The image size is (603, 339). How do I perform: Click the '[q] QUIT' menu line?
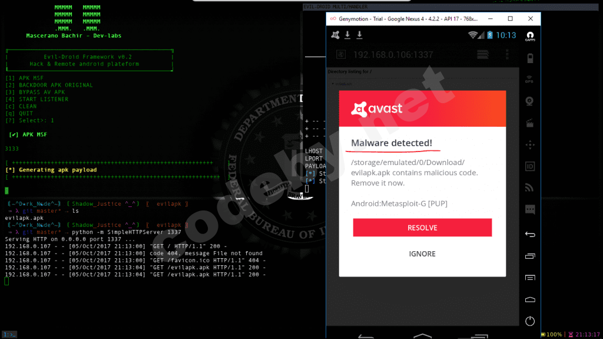(19, 113)
